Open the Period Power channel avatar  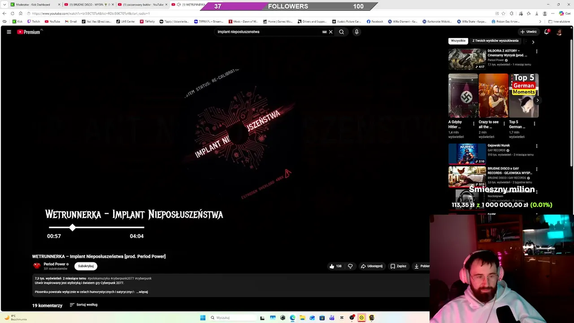(37, 266)
